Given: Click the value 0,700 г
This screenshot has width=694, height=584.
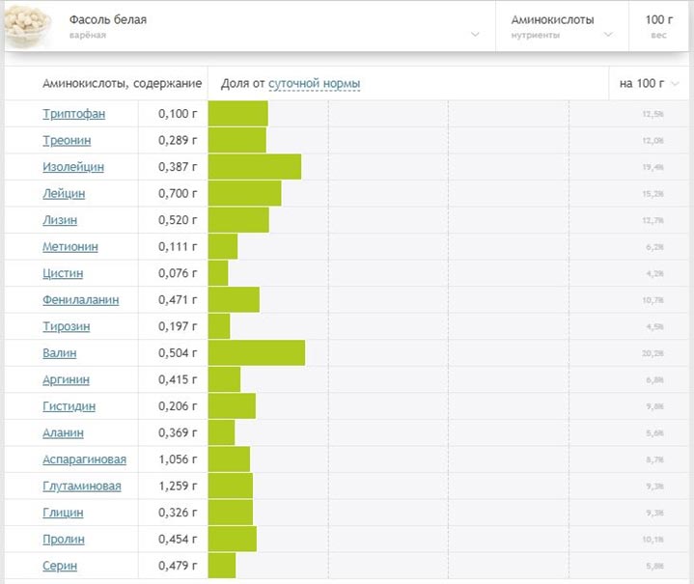Looking at the screenshot, I should coord(178,193).
